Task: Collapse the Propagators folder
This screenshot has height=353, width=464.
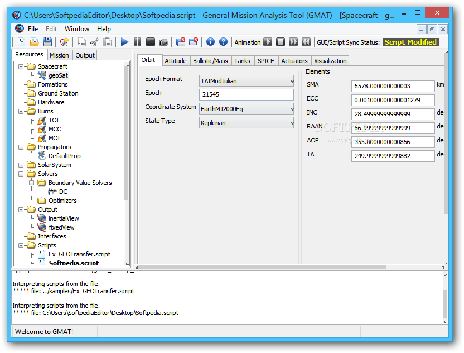Action: (21, 147)
